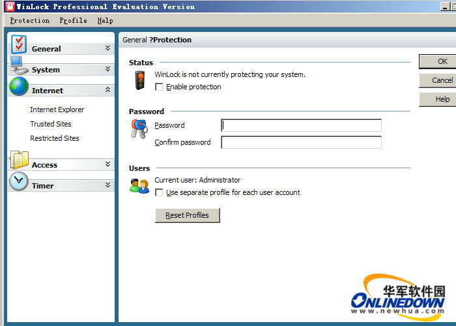The width and height of the screenshot is (456, 326).
Task: Select the System section header label
Action: click(x=46, y=70)
